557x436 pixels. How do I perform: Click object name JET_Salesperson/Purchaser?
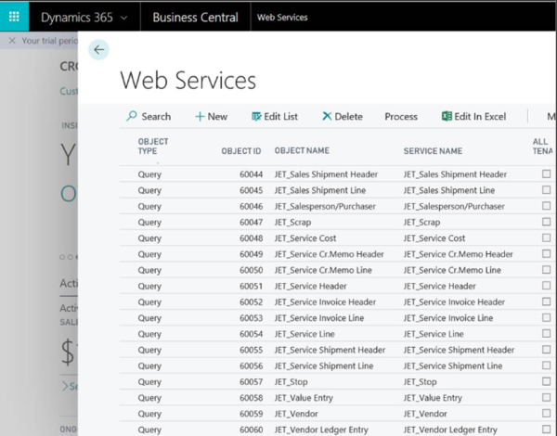325,206
